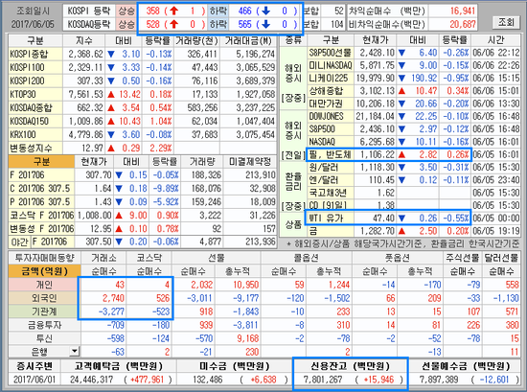Click the blue down arrow beside KOSDAQ 하락 565
The image size is (527, 392).
coord(265,24)
